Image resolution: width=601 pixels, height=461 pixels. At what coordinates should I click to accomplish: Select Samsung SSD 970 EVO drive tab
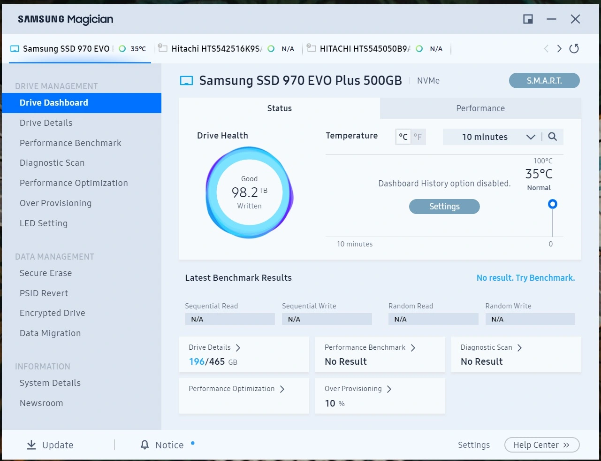click(80, 49)
